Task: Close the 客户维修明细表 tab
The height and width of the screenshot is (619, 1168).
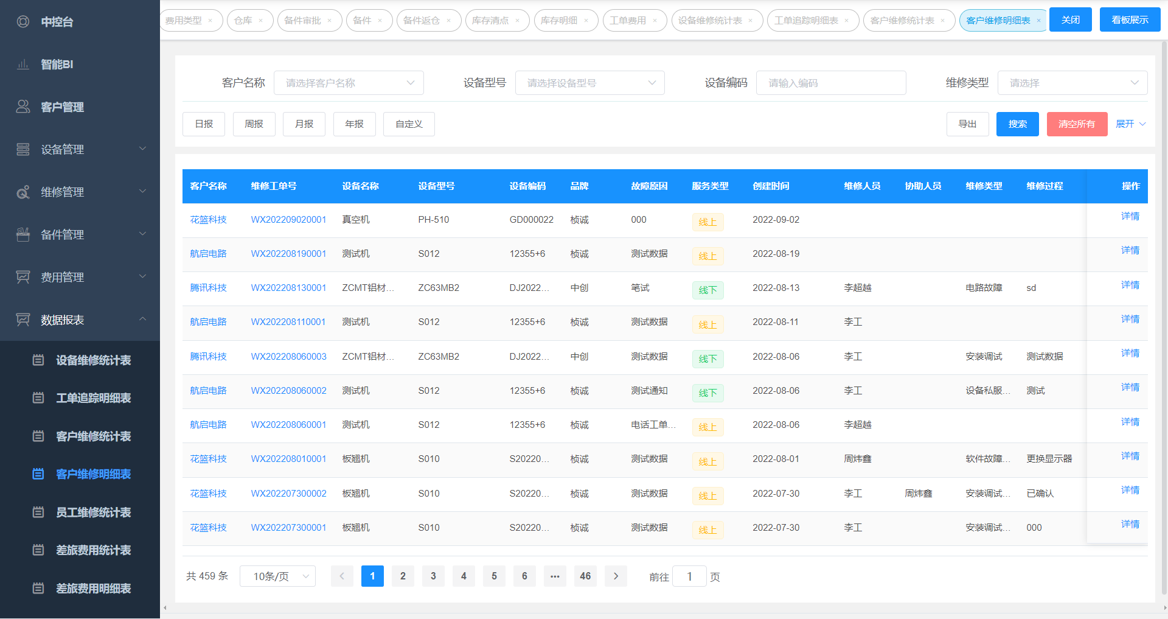Action: (1038, 21)
